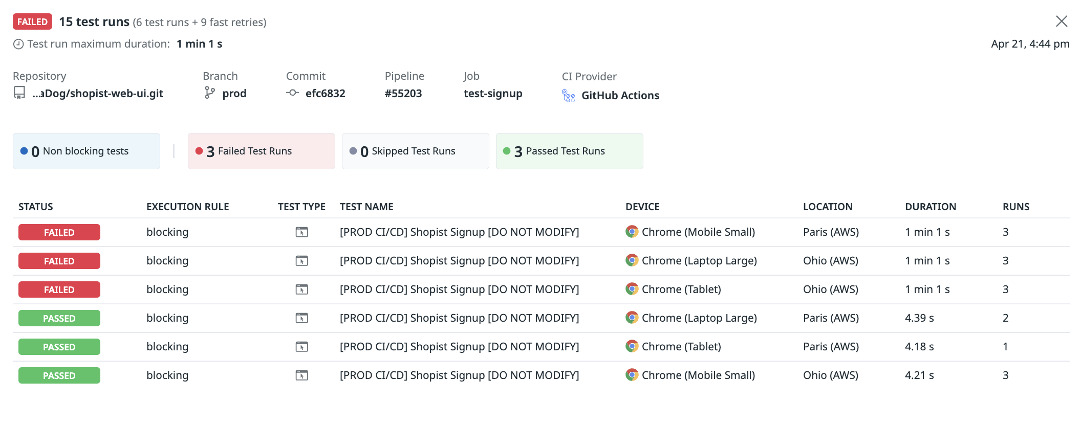The width and height of the screenshot is (1081, 447).
Task: Filter by 3 Failed Test Runs
Action: pyautogui.click(x=261, y=151)
